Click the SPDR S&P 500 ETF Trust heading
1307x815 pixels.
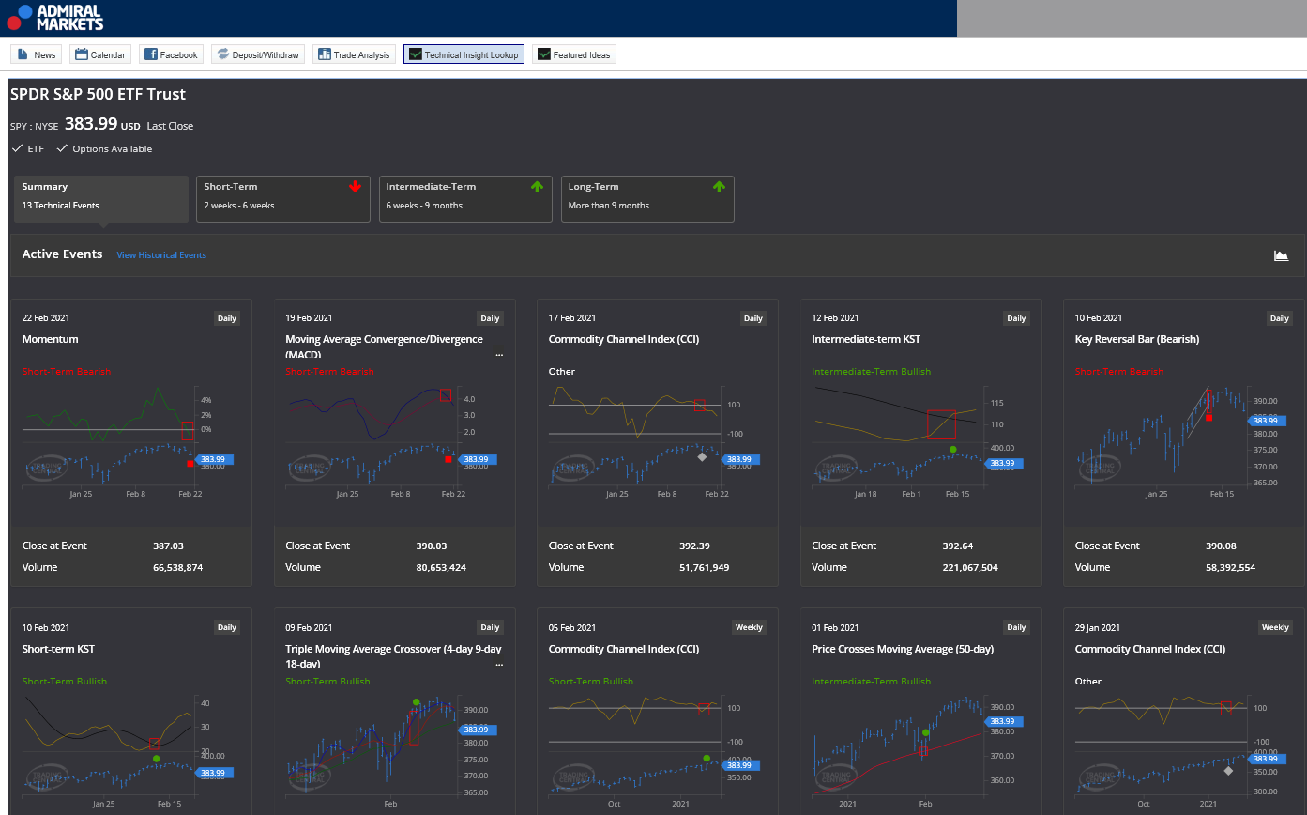(99, 94)
